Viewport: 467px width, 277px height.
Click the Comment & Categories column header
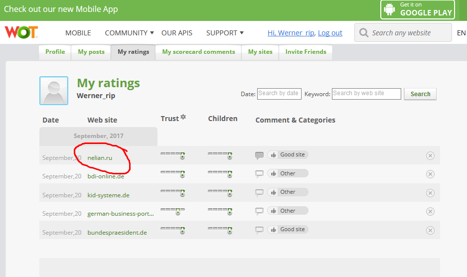coord(296,120)
